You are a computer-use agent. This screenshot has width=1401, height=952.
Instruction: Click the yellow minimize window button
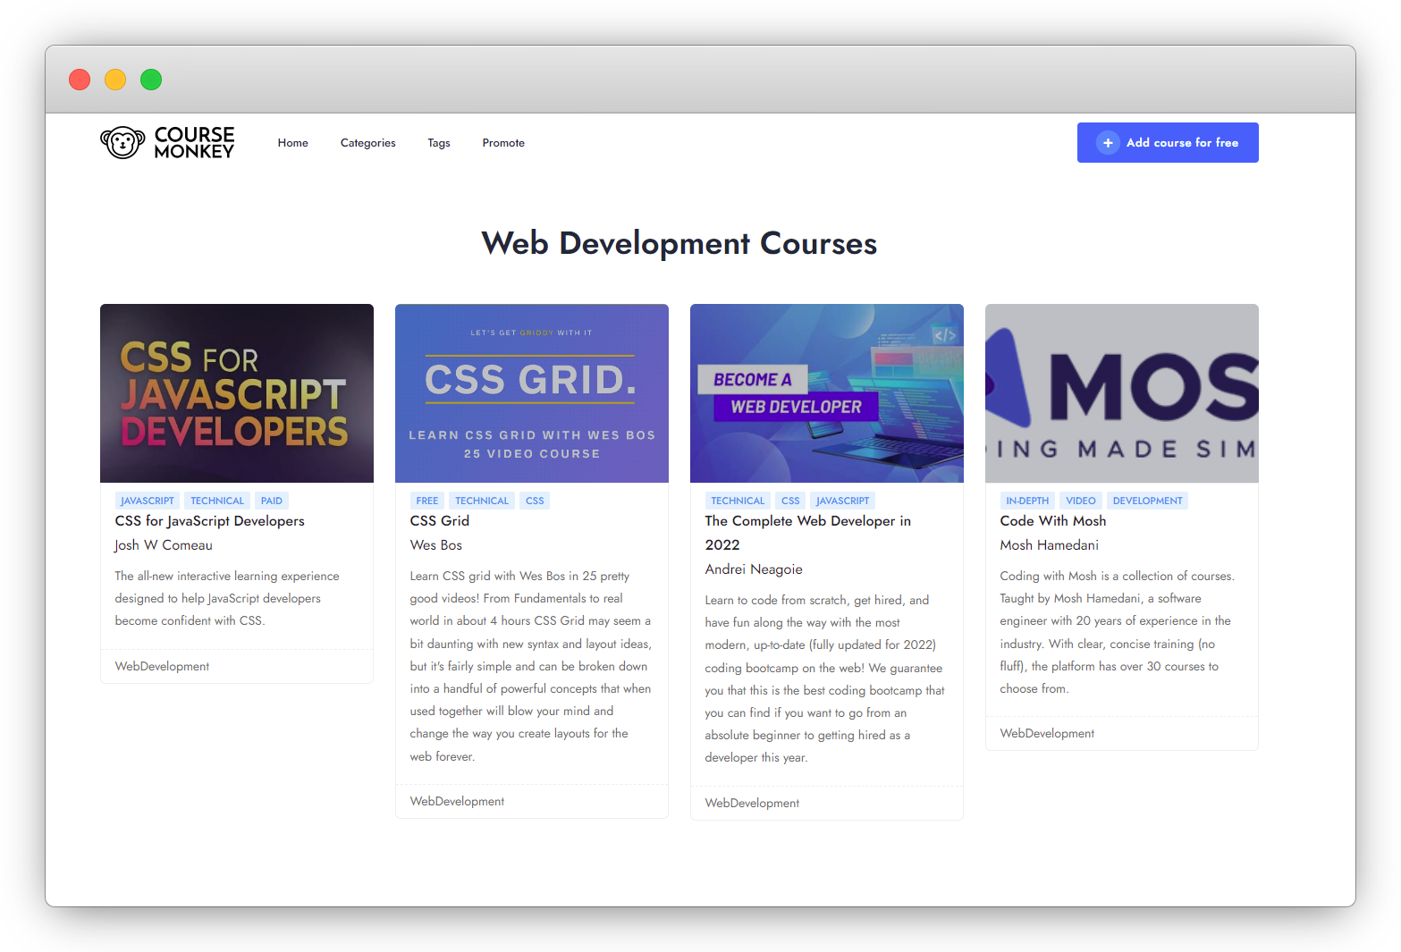115,80
